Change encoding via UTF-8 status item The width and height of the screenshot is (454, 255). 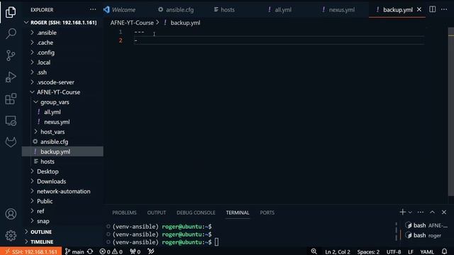coord(394,252)
